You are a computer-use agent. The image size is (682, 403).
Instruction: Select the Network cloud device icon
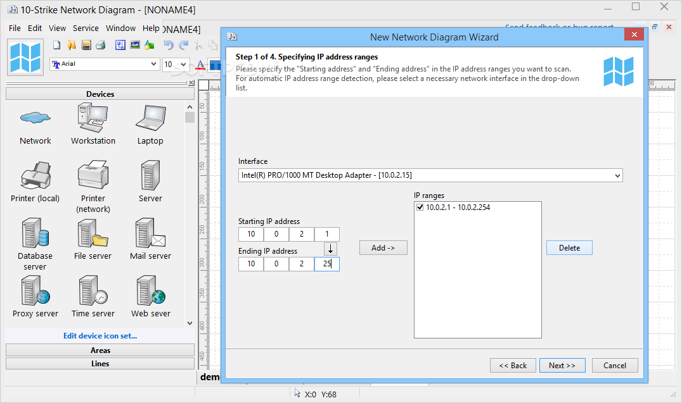(35, 118)
